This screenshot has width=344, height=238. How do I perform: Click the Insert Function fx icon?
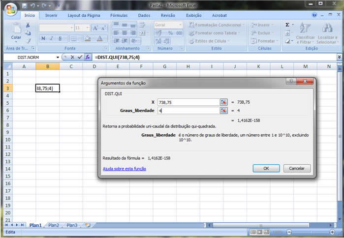(x=88, y=57)
